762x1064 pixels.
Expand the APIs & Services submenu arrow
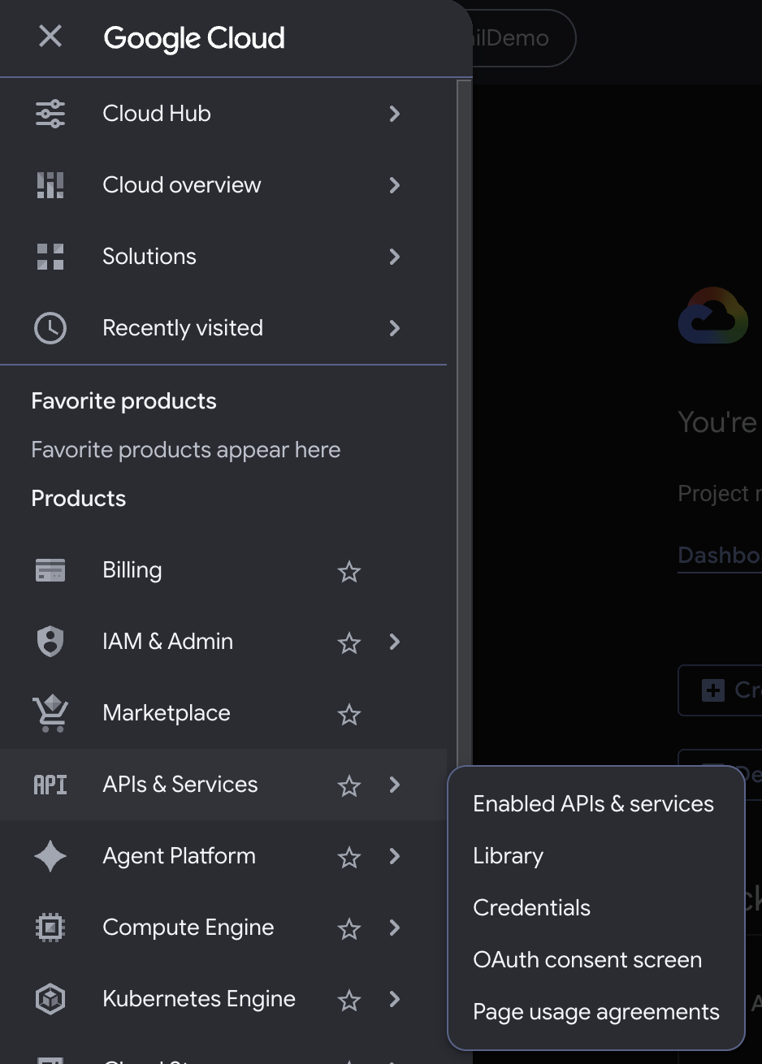395,785
